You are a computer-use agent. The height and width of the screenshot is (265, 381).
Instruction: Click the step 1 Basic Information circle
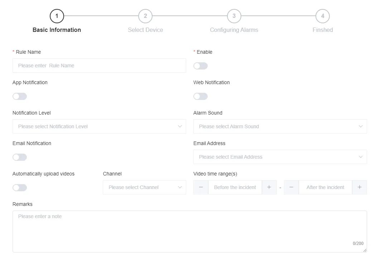(57, 16)
